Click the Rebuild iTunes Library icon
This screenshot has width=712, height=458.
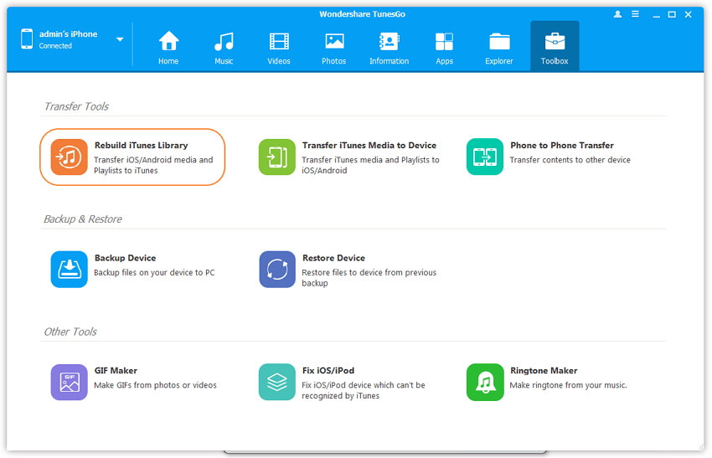tap(69, 157)
